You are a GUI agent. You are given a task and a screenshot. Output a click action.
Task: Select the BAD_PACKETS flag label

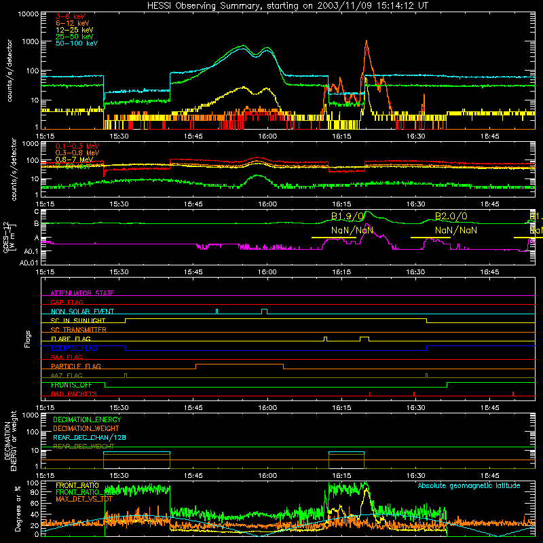click(74, 394)
